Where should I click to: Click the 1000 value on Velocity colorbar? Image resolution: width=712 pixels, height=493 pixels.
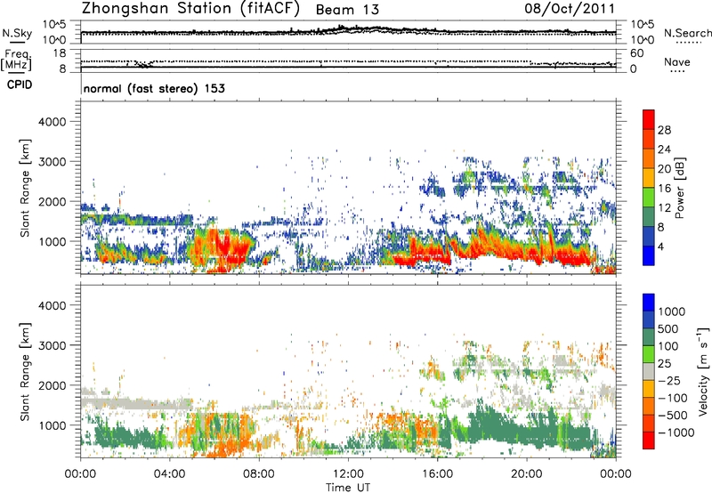coord(672,311)
